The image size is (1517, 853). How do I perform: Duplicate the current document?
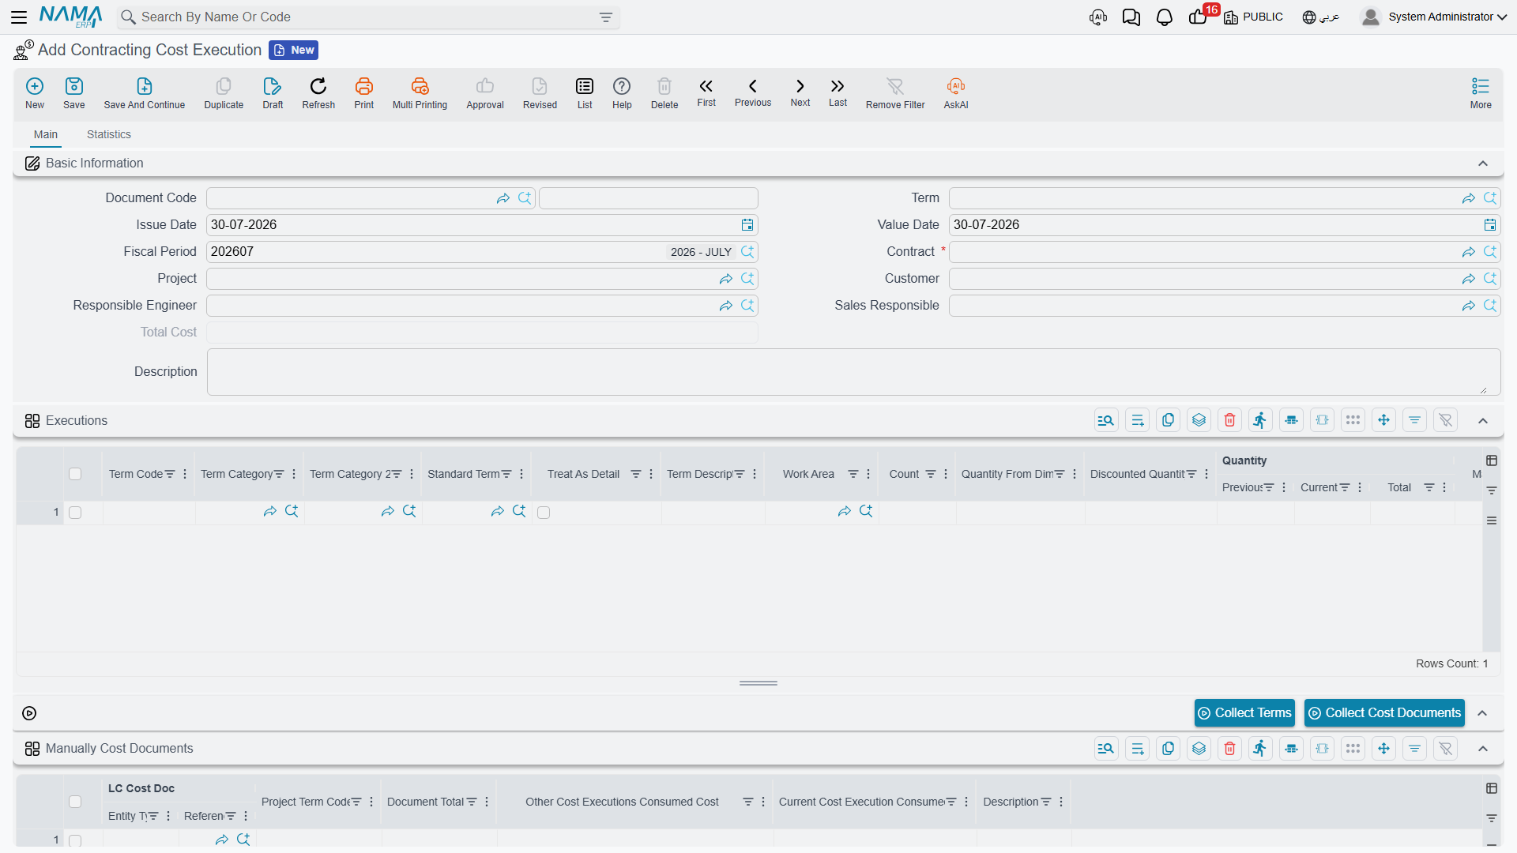click(x=224, y=93)
